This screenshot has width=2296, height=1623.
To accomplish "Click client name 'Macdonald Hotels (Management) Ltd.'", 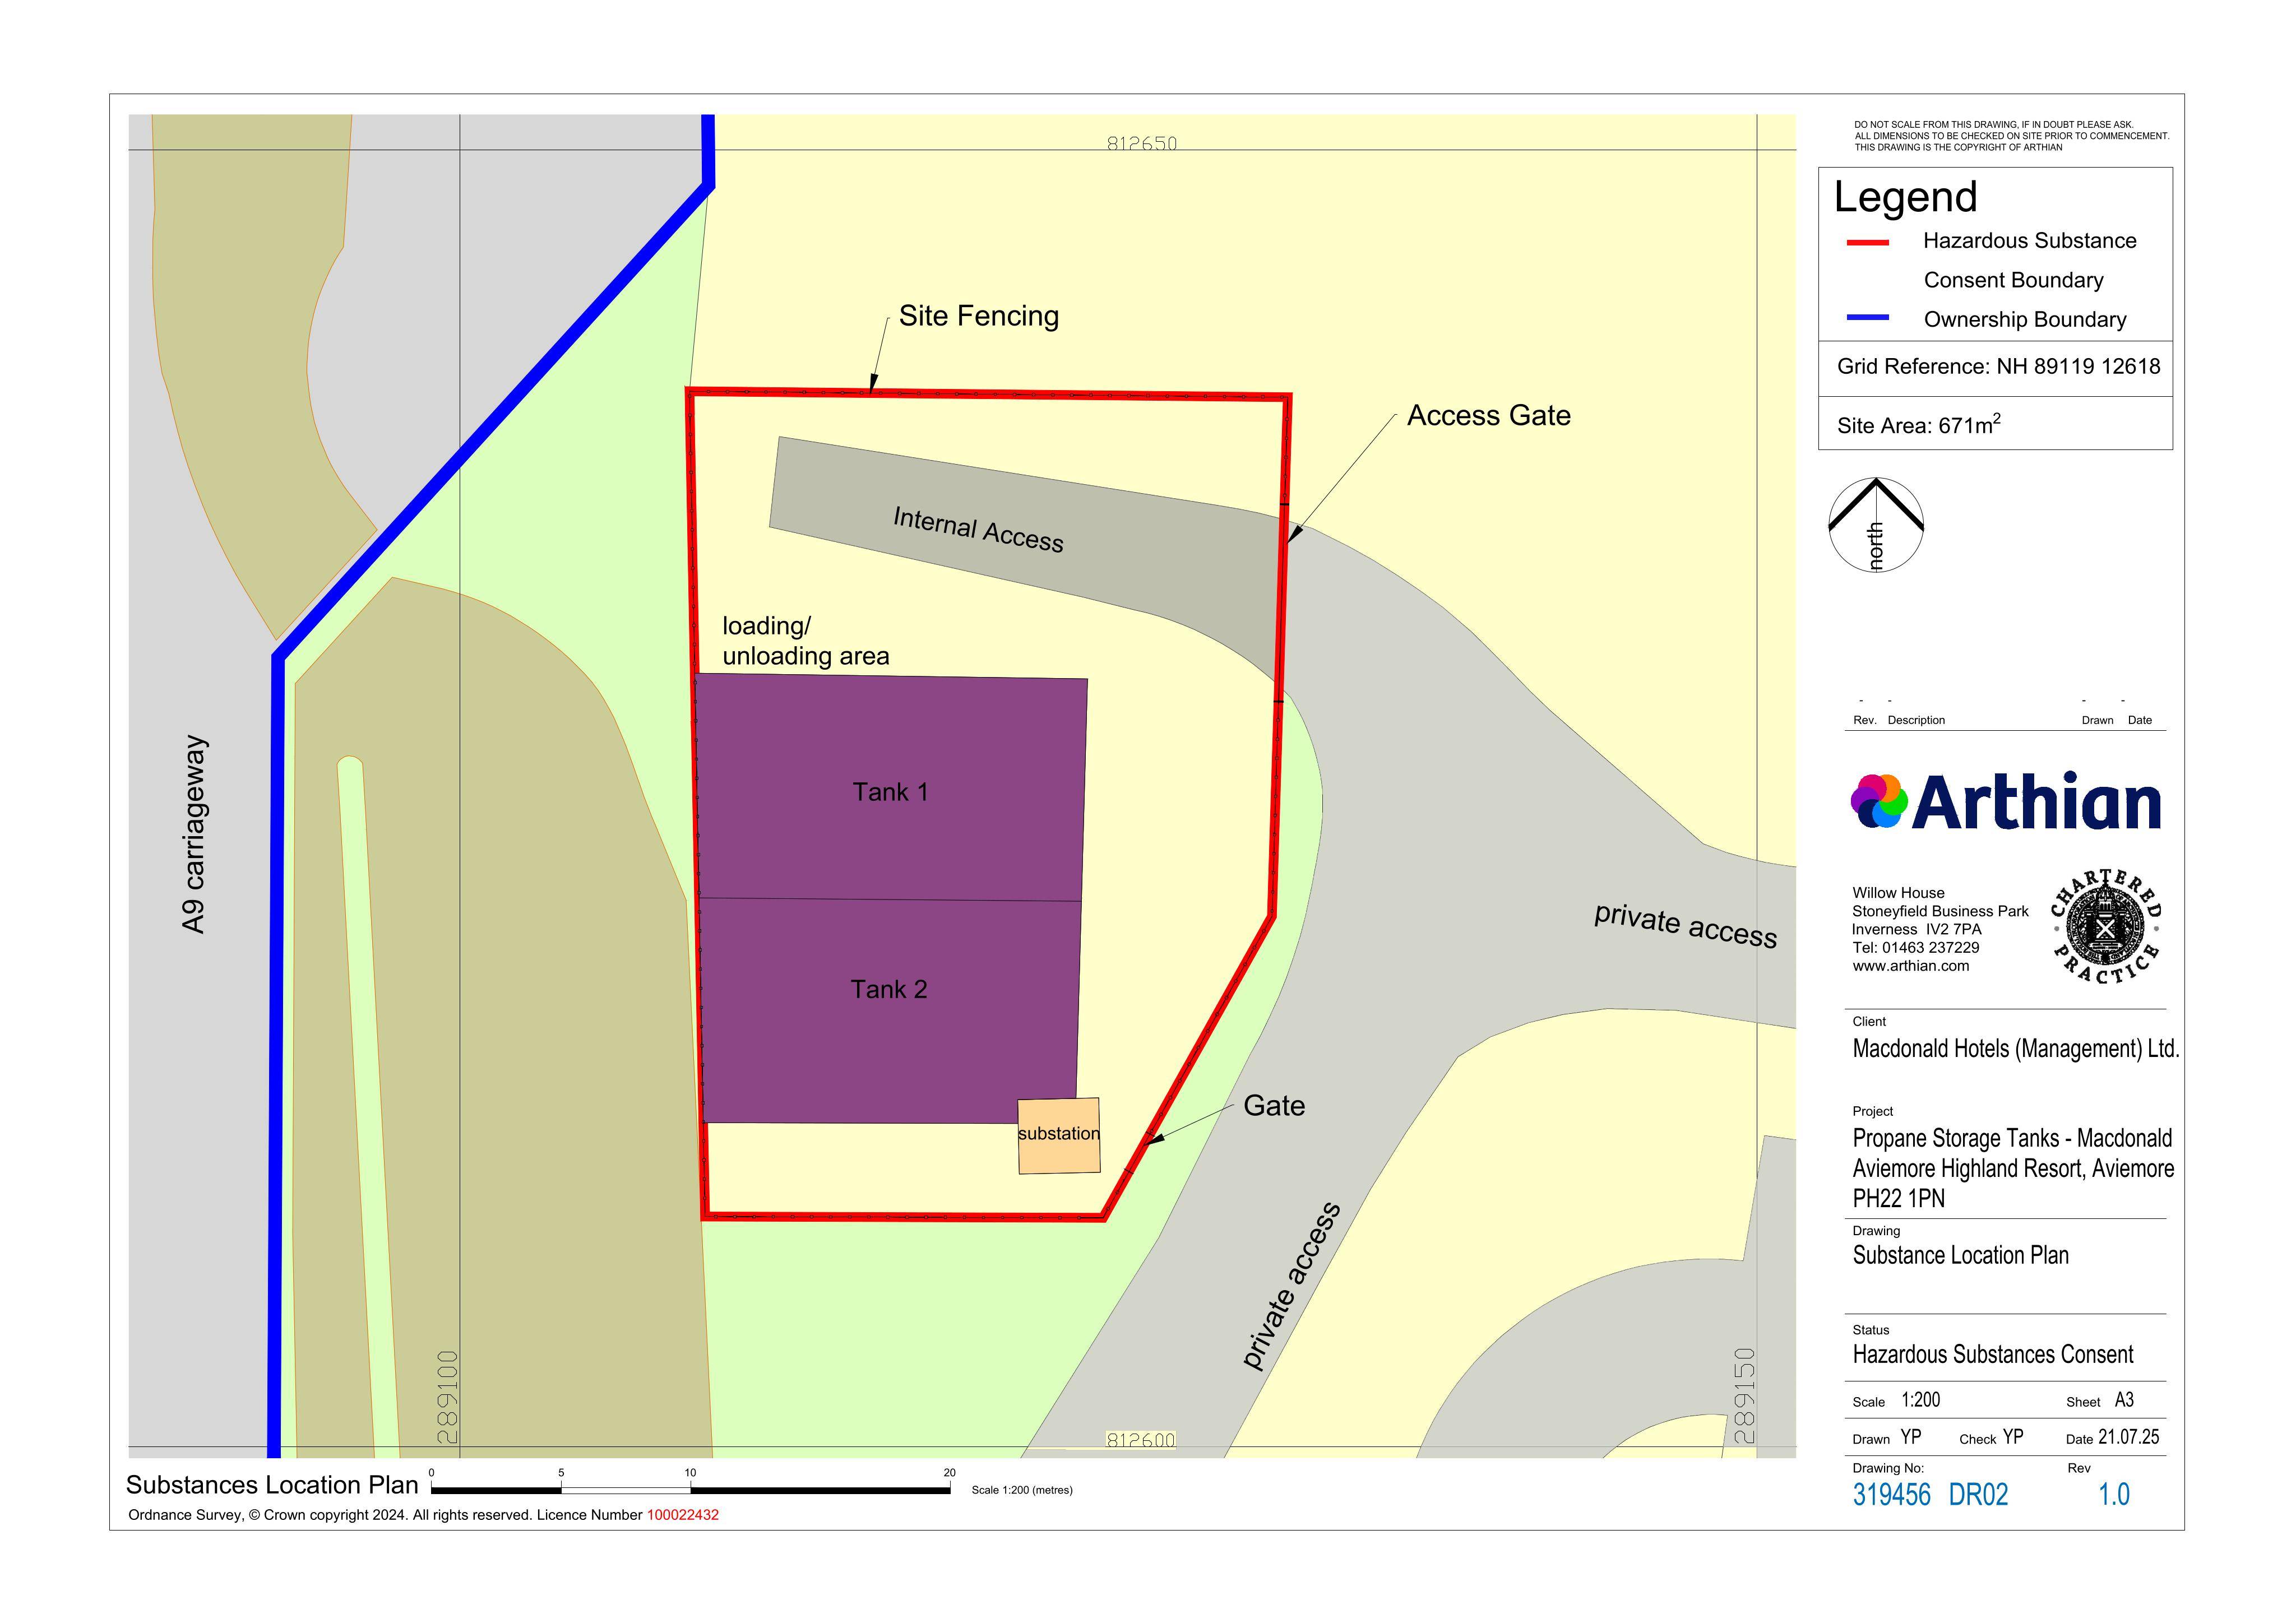I will [2016, 1049].
